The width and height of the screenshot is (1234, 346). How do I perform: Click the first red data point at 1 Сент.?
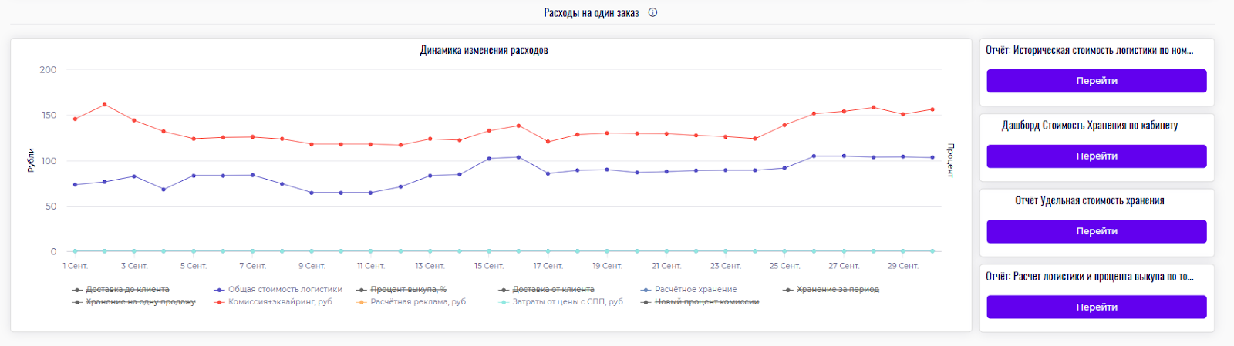[75, 119]
